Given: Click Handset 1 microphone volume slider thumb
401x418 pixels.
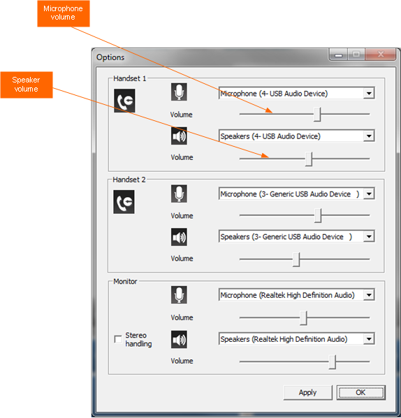Looking at the screenshot, I should (317, 115).
